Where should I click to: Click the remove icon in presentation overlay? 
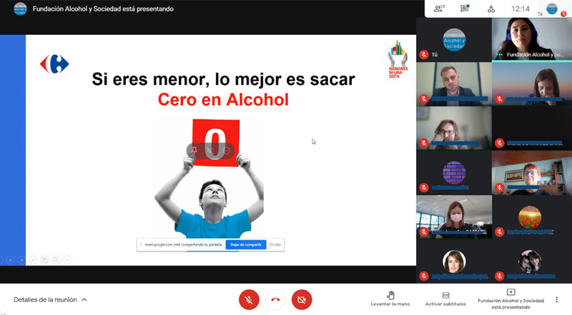point(227,150)
